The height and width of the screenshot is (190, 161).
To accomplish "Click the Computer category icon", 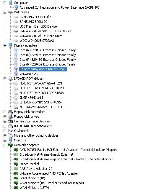I will click(x=10, y=3).
